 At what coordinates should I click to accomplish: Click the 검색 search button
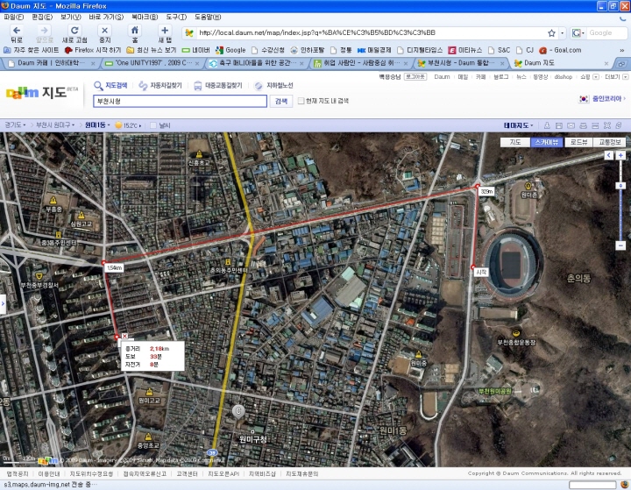[280, 101]
